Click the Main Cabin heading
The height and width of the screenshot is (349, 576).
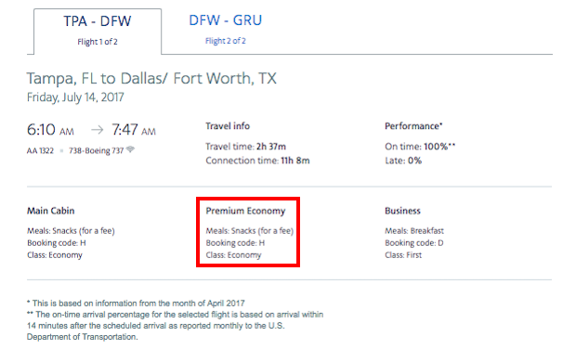(x=51, y=211)
